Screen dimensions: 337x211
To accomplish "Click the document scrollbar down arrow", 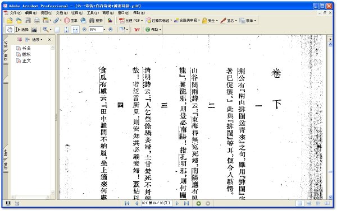I will coord(330,196).
